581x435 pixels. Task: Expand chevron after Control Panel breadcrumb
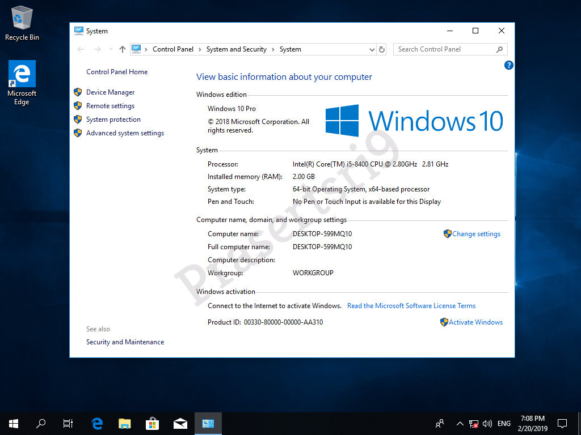200,49
